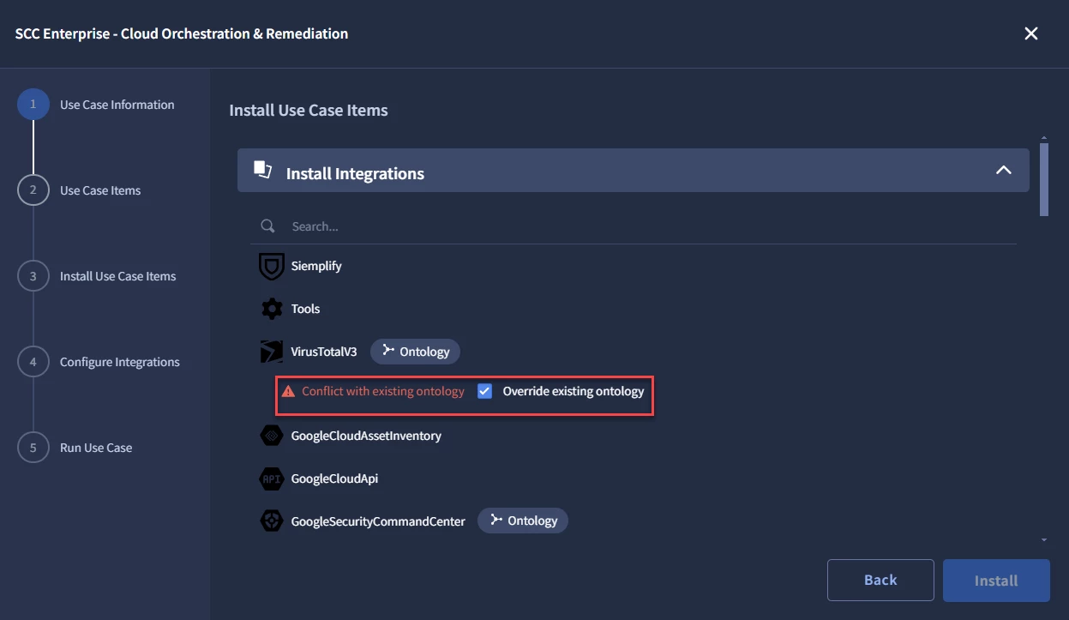Select the Siemplify integration name
1069x620 pixels.
[316, 266]
